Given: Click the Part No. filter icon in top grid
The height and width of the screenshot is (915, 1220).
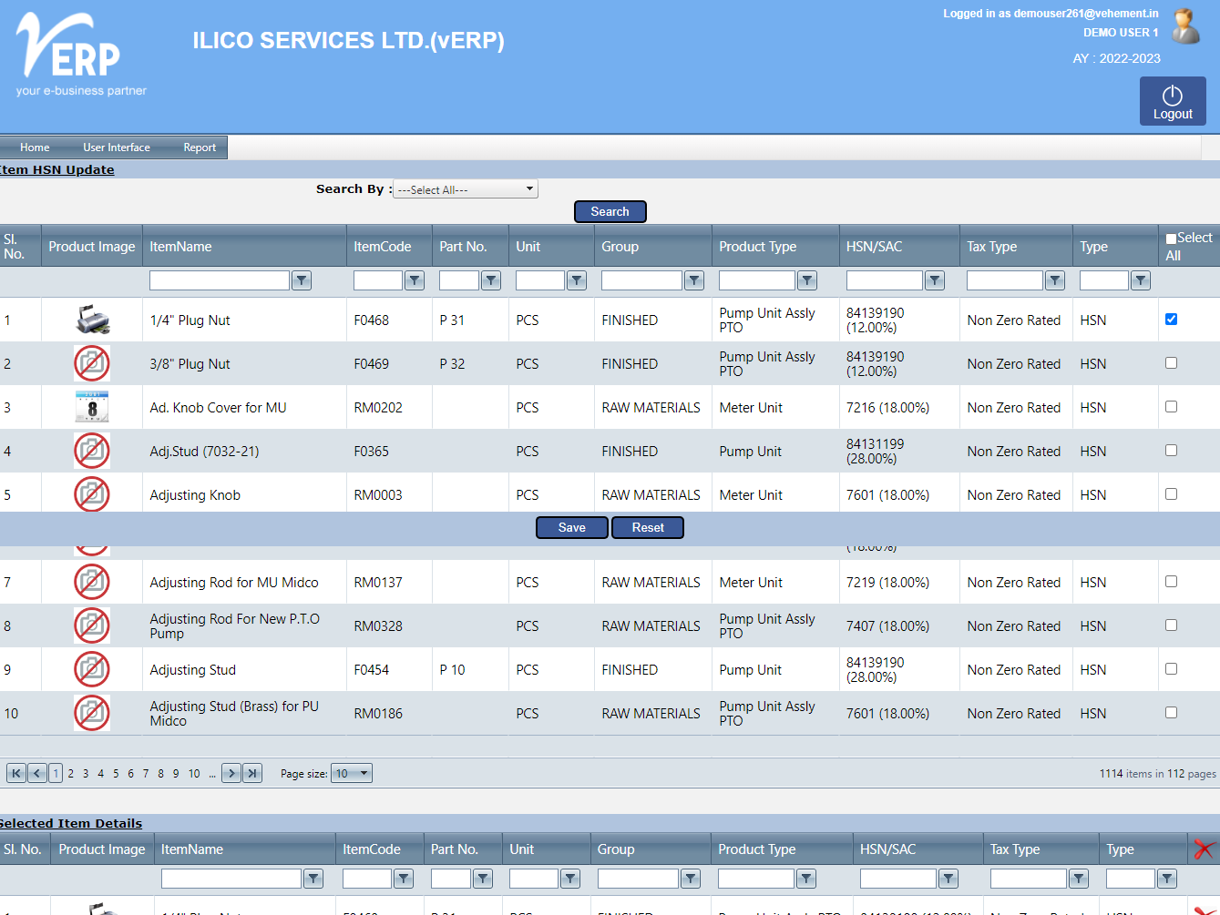Looking at the screenshot, I should pyautogui.click(x=491, y=280).
